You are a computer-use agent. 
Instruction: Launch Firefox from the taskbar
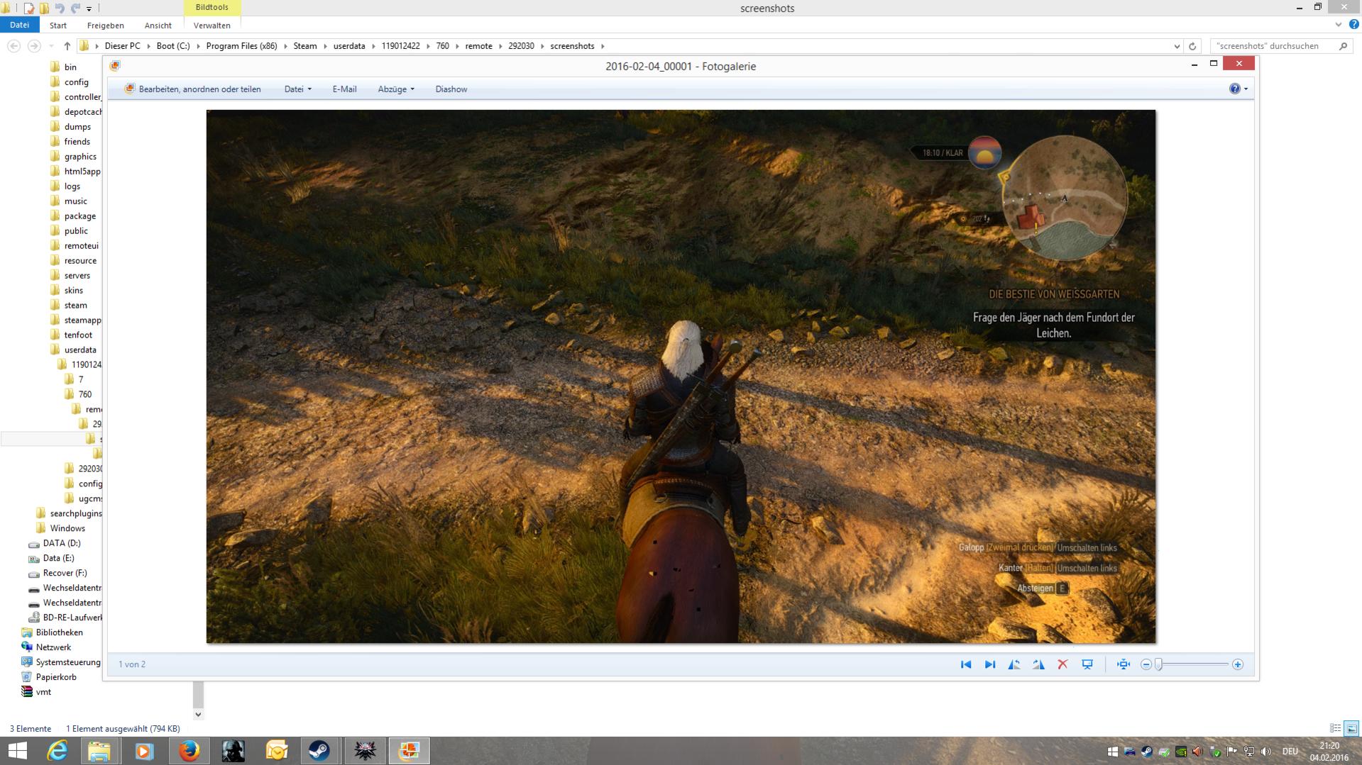coord(189,751)
